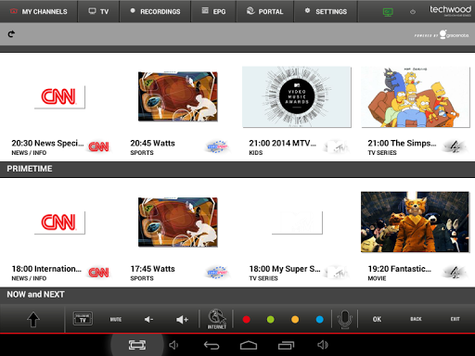Raise volume with the plus speaker icon
The height and width of the screenshot is (356, 475).
coord(182,319)
